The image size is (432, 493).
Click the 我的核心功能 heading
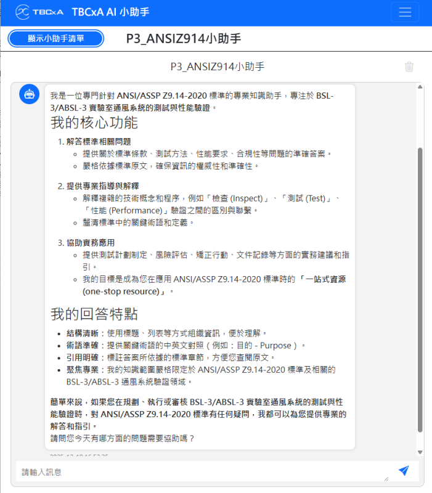[x=94, y=123]
